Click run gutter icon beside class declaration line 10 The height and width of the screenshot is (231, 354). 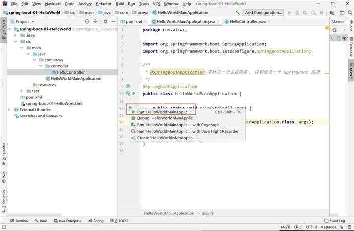click(x=134, y=93)
